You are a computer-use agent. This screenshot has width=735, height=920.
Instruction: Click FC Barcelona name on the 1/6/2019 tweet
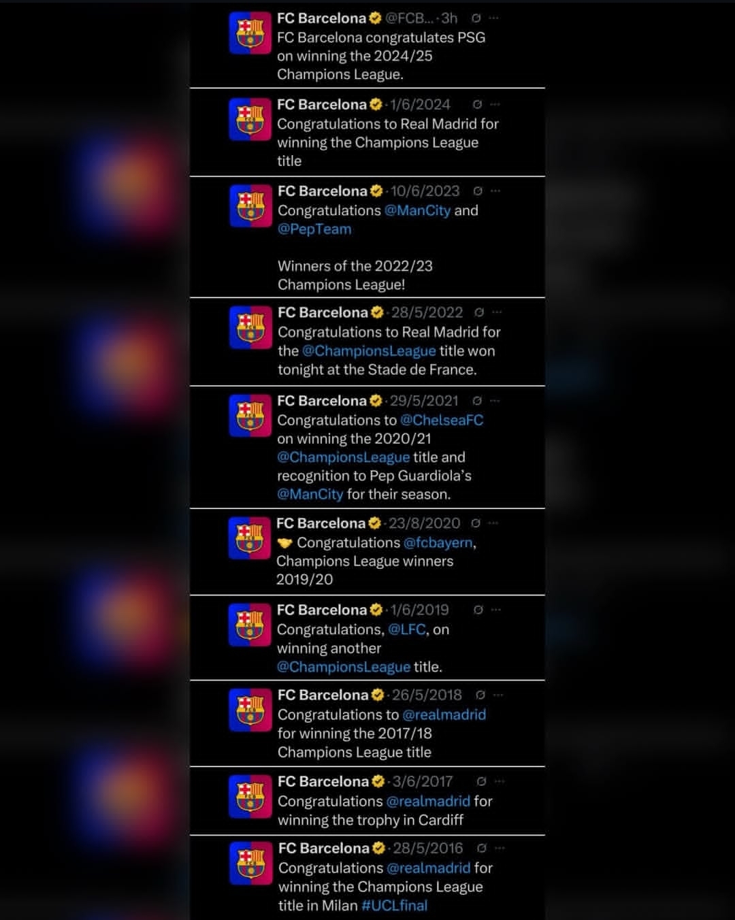(322, 610)
